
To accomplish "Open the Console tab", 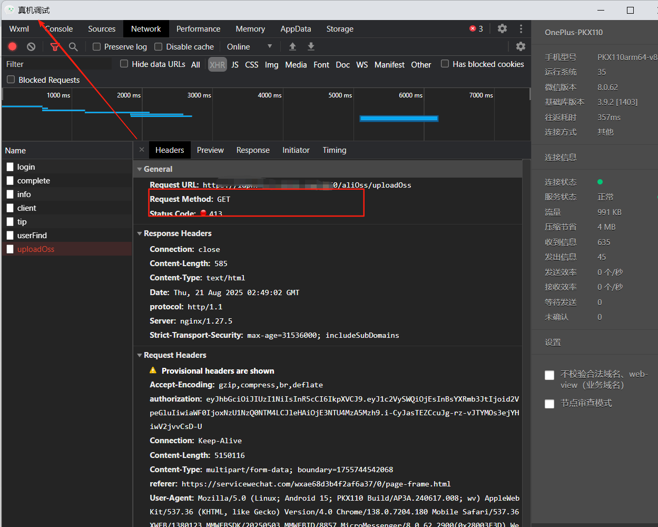I will point(59,29).
